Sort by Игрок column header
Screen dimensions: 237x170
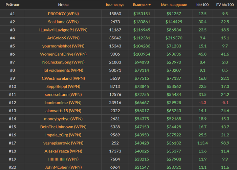click(63, 5)
